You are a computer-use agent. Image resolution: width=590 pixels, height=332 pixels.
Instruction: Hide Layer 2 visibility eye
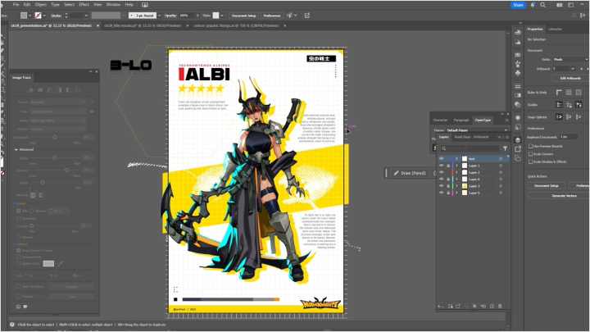442,172
